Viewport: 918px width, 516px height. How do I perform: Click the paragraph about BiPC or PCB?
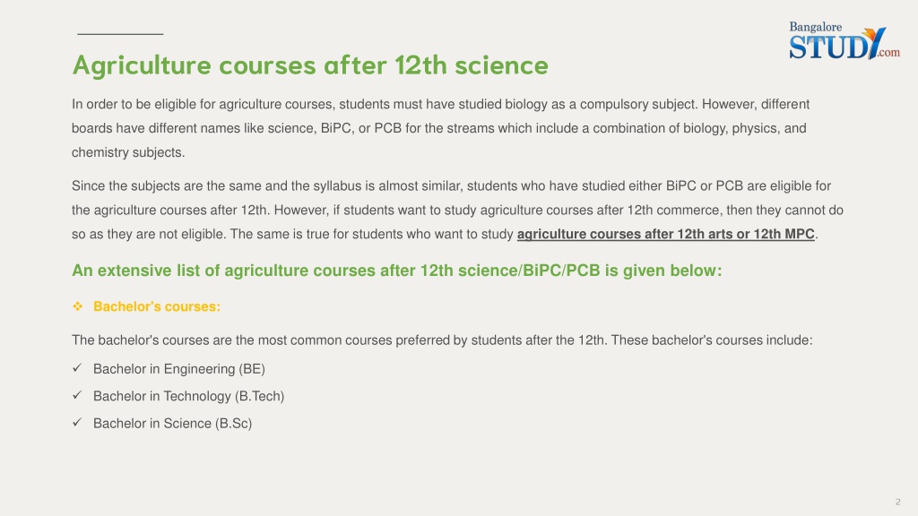coord(457,210)
